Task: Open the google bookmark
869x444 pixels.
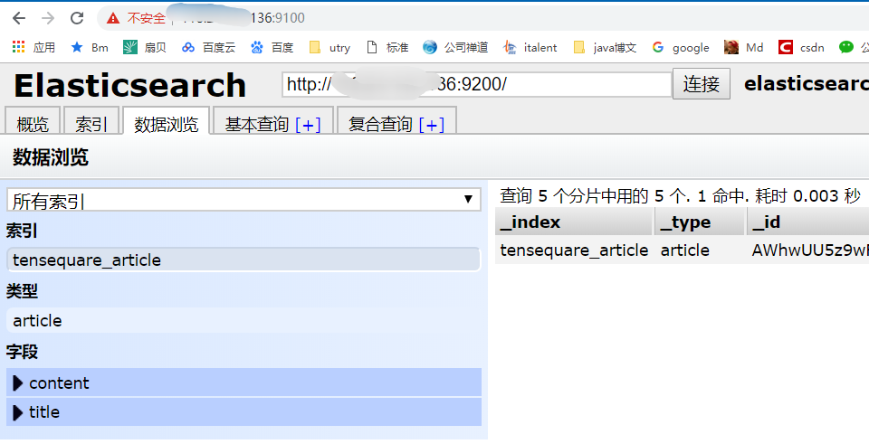Action: [x=681, y=48]
